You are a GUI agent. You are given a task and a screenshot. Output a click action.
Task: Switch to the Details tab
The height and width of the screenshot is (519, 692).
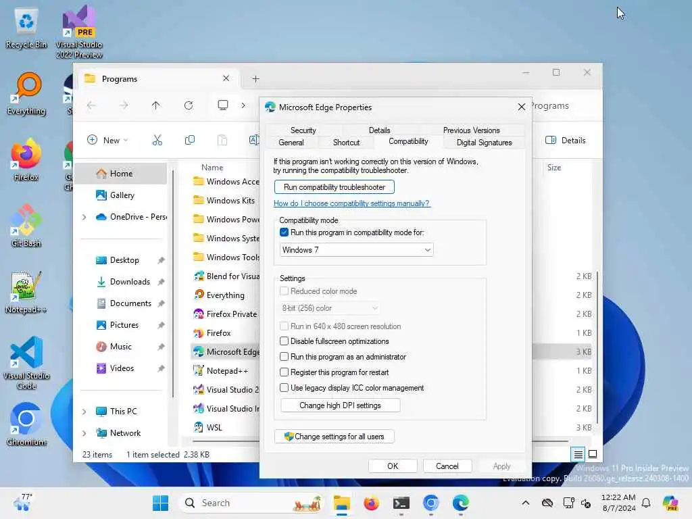point(379,130)
